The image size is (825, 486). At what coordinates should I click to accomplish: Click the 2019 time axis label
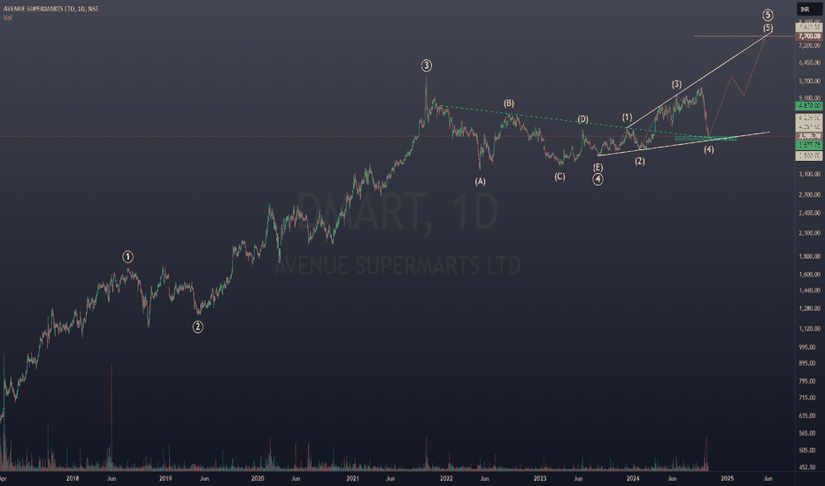(166, 479)
